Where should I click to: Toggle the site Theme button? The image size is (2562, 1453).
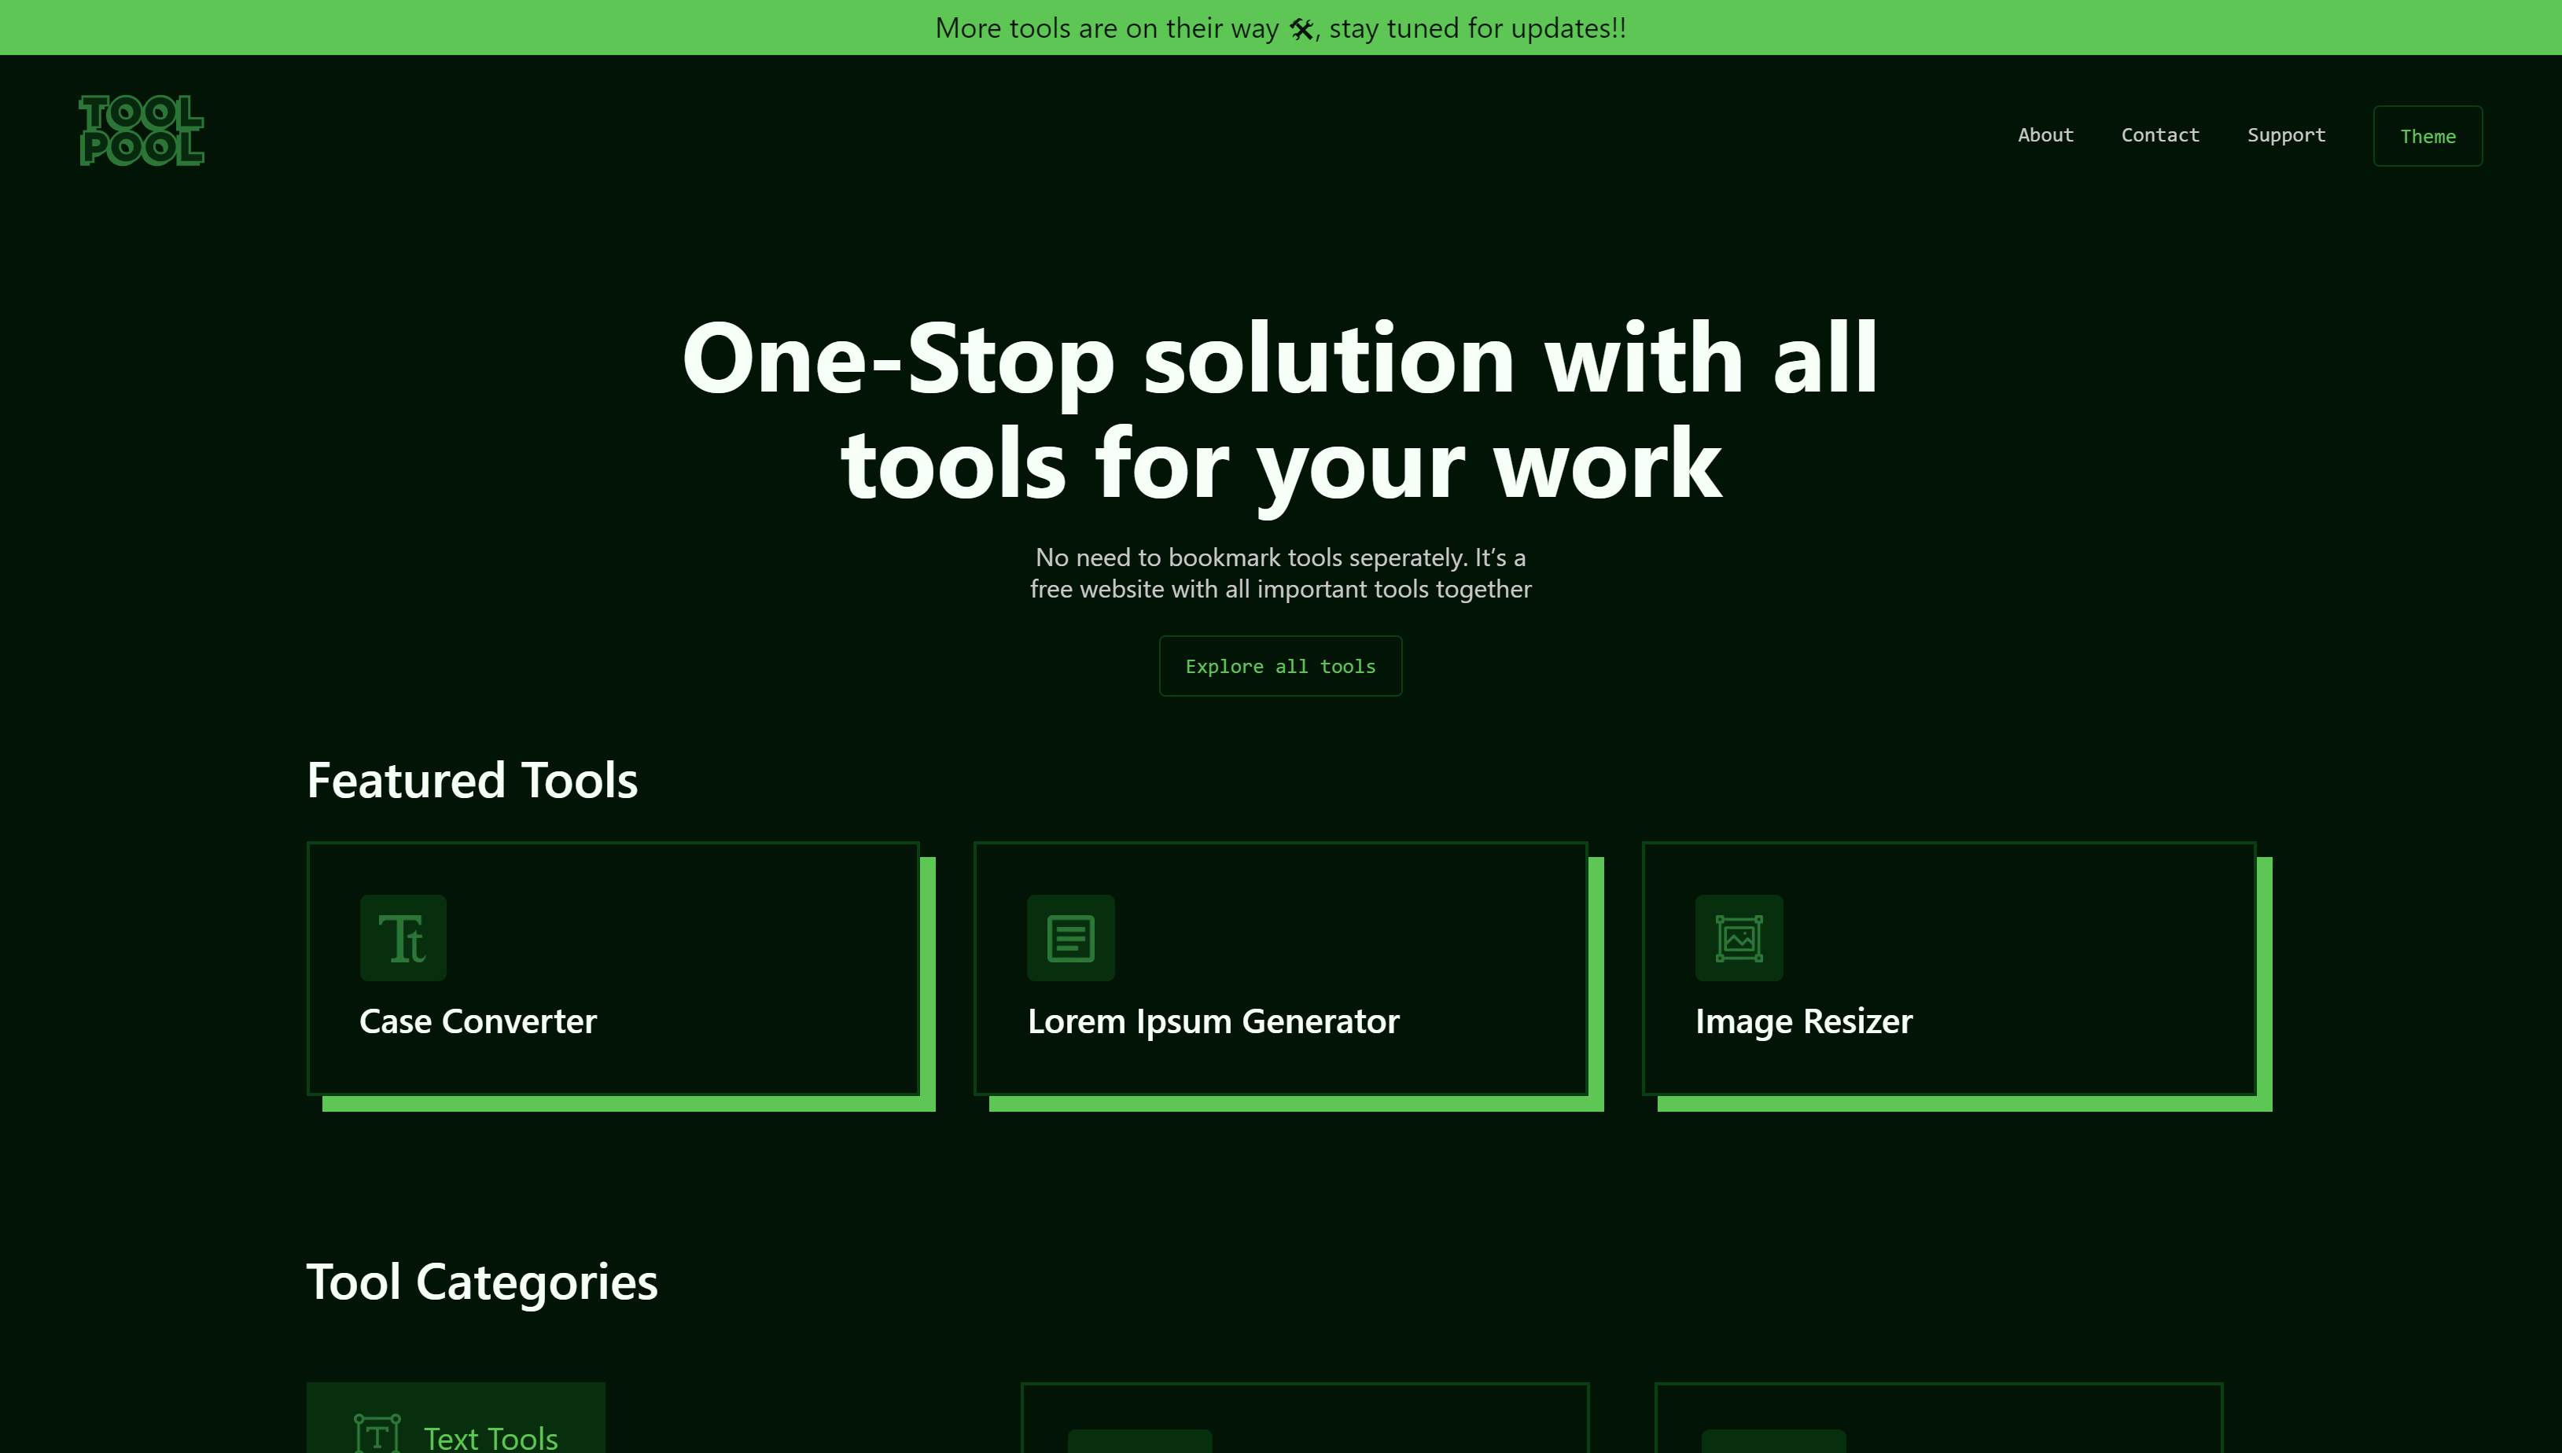[2428, 136]
